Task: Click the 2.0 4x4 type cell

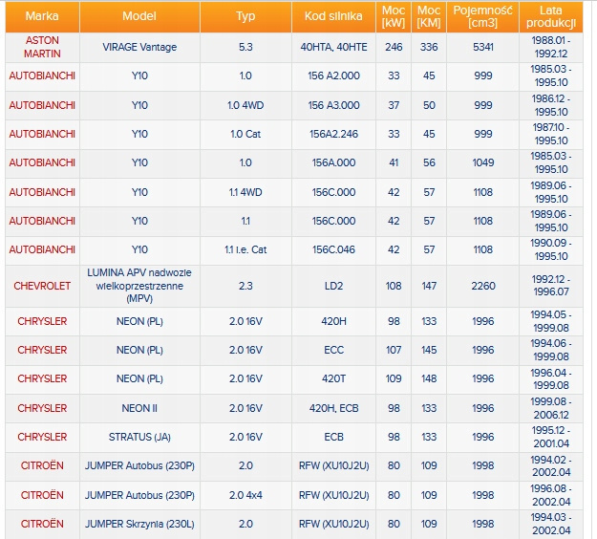Action: click(245, 495)
